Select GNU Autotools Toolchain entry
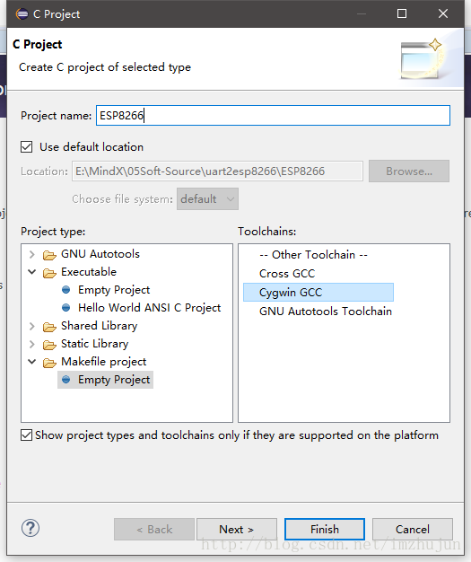Screen dimensions: 471x562 [326, 312]
